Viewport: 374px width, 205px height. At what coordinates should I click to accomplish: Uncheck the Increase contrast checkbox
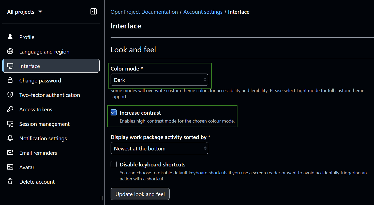point(114,113)
